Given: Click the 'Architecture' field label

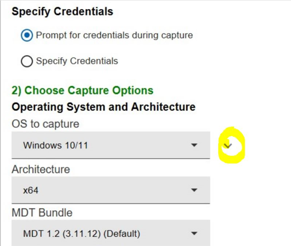Looking at the screenshot, I should coord(41,169).
